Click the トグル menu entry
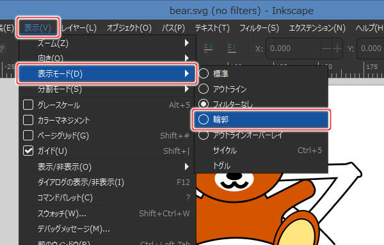The image size is (384, 245). coord(261,166)
